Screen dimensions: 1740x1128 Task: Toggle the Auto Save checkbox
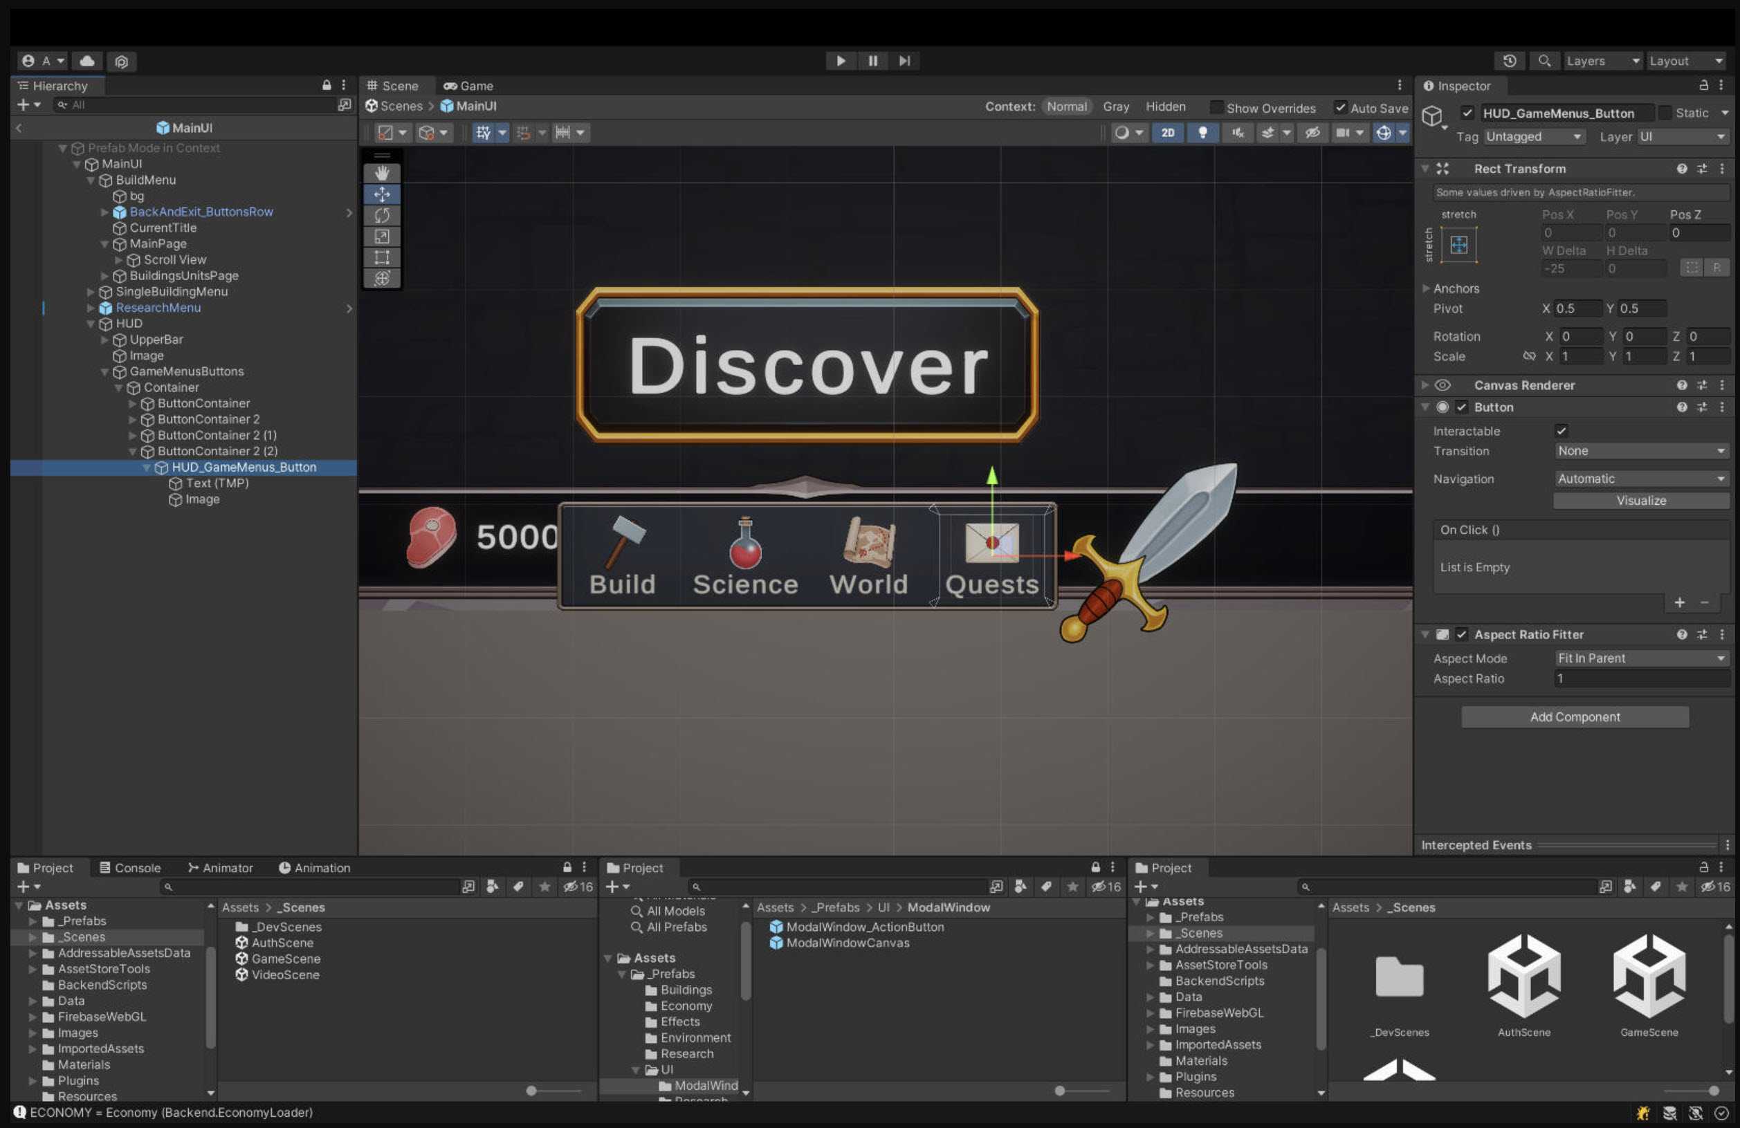coord(1340,107)
